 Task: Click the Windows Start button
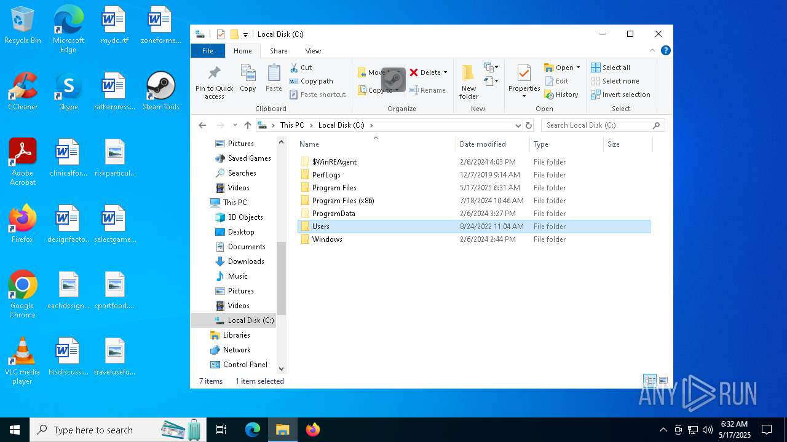click(15, 430)
